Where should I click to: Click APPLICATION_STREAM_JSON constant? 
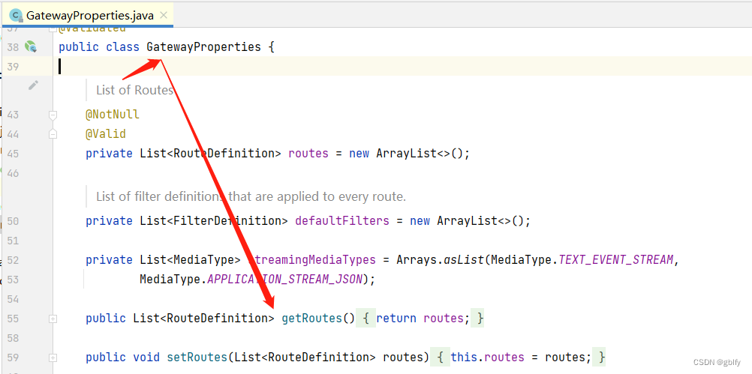[x=285, y=279]
